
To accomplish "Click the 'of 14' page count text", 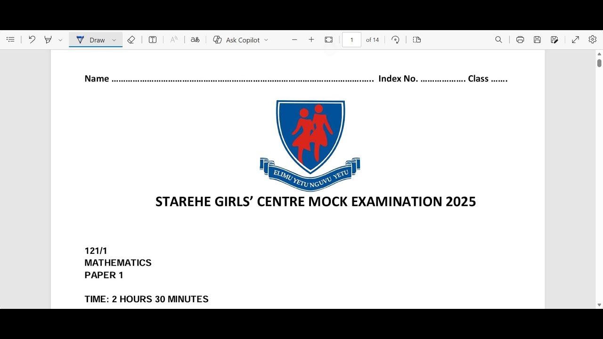I will 372,40.
